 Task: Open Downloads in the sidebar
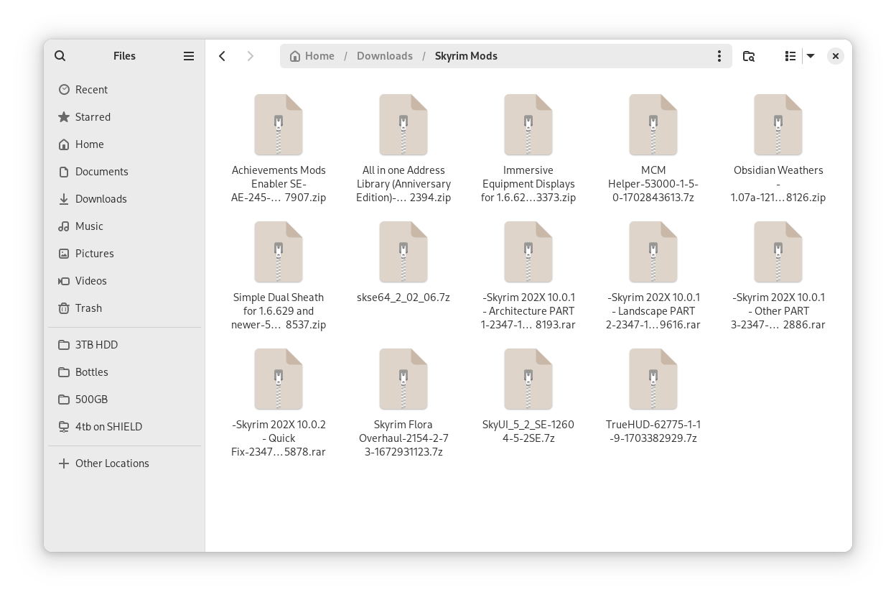coord(124,199)
